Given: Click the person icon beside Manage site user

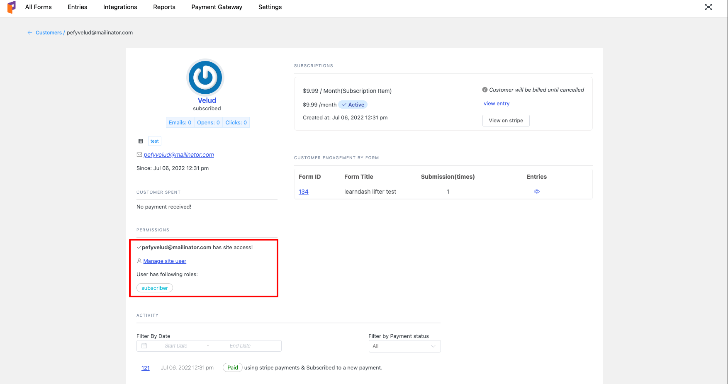Looking at the screenshot, I should 139,261.
